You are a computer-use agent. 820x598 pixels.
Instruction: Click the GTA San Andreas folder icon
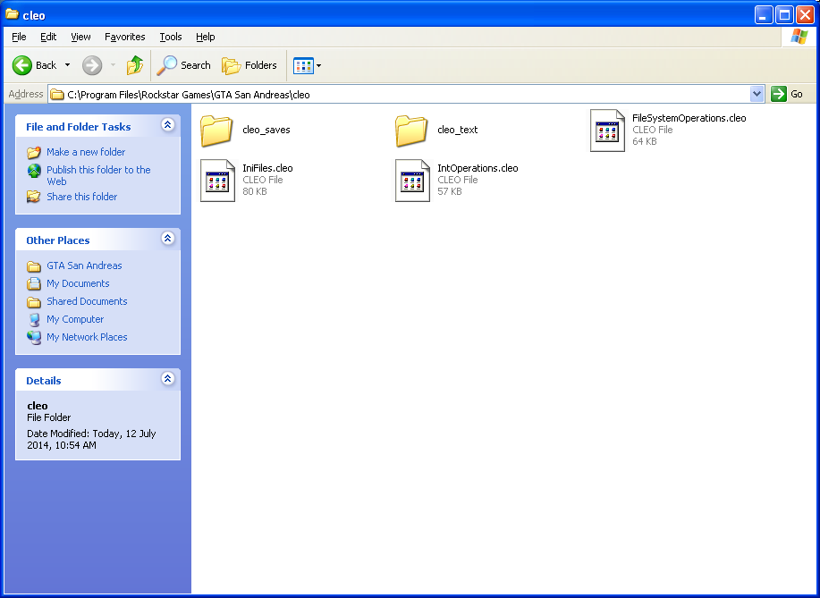pyautogui.click(x=34, y=266)
